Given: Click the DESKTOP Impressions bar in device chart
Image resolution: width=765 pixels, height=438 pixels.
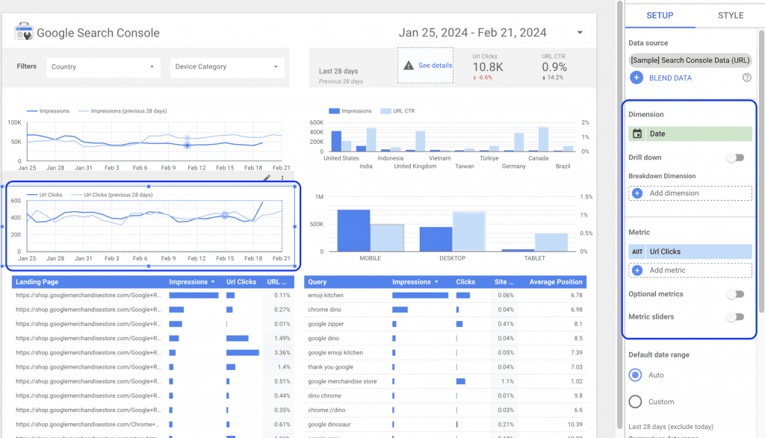Looking at the screenshot, I should click(436, 240).
